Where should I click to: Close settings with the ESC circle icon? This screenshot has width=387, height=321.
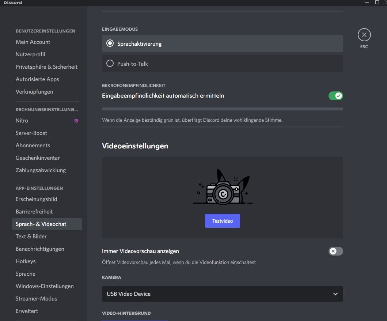click(x=364, y=35)
